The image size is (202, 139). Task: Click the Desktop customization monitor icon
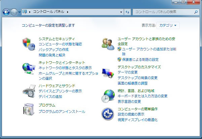[x=108, y=73]
